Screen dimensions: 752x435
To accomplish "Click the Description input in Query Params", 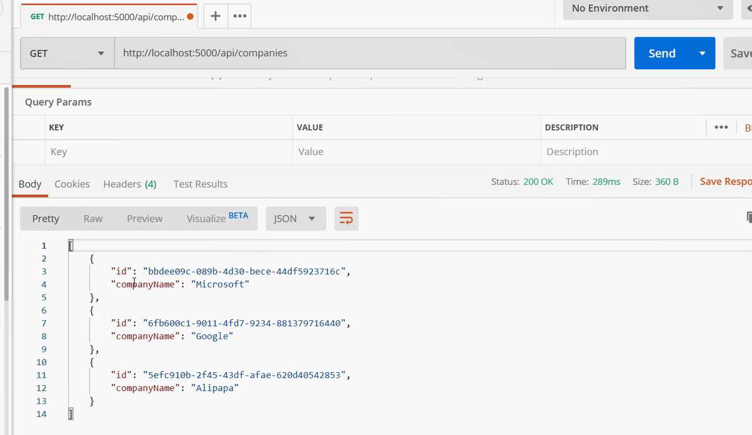I will coord(646,152).
